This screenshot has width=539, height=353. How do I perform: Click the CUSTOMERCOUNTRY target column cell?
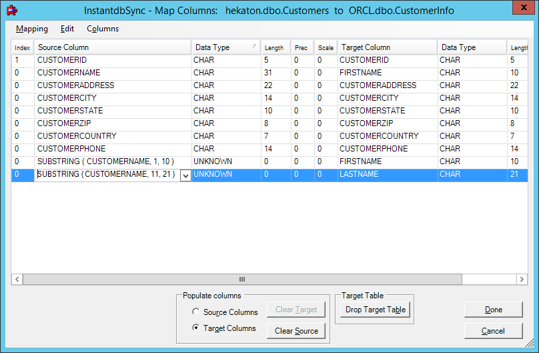pos(388,136)
